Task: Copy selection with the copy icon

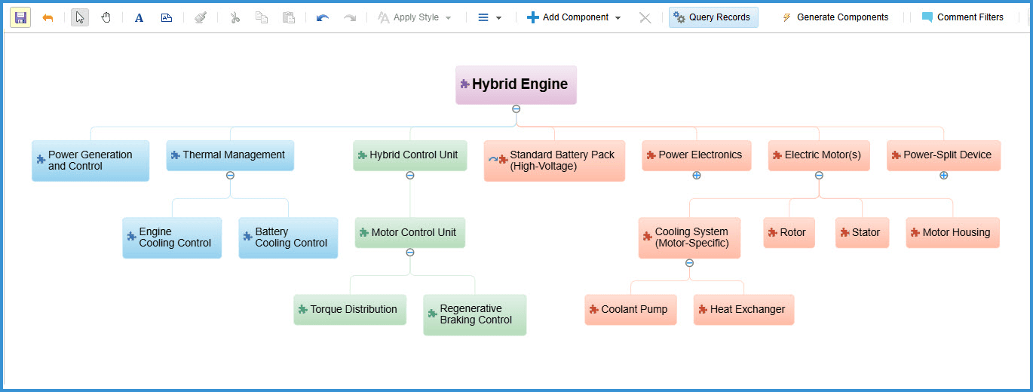Action: [262, 17]
